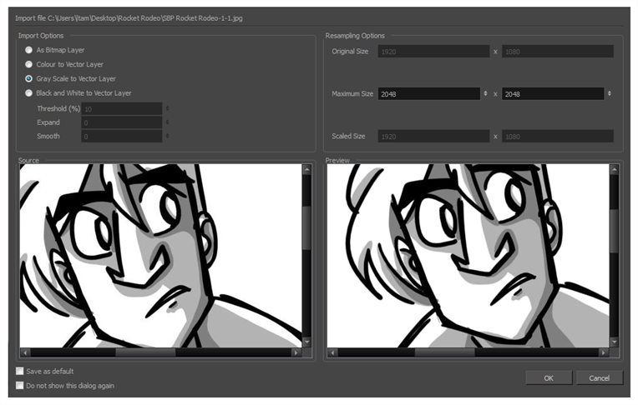Click the Source image vertical scrollbar thumb
The image size is (638, 405).
pyautogui.click(x=306, y=225)
